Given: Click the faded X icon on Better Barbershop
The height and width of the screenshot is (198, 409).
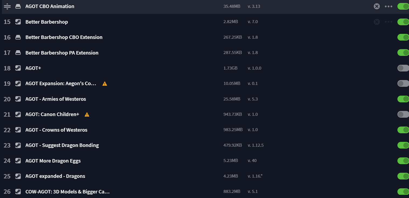Looking at the screenshot, I should pos(377,22).
